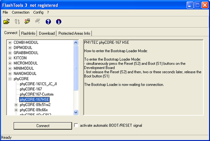Expand the phyCORE-89c66x node
The image size is (210, 141).
[16, 110]
